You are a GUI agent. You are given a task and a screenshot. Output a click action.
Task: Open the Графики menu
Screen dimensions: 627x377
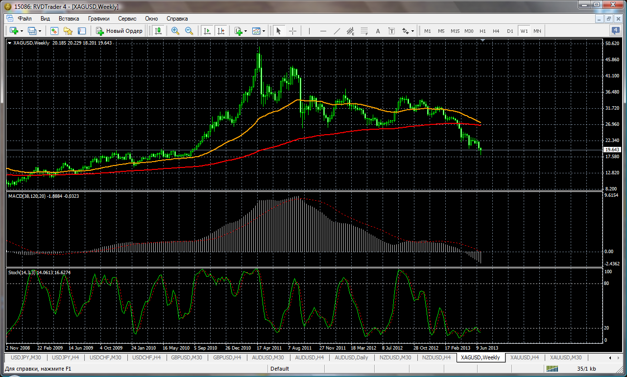coord(98,19)
